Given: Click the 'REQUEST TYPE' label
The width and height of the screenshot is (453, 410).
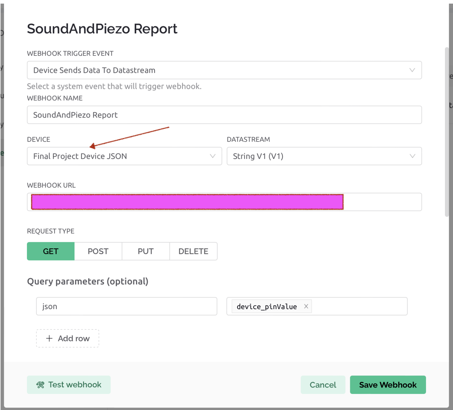Looking at the screenshot, I should pyautogui.click(x=51, y=231).
